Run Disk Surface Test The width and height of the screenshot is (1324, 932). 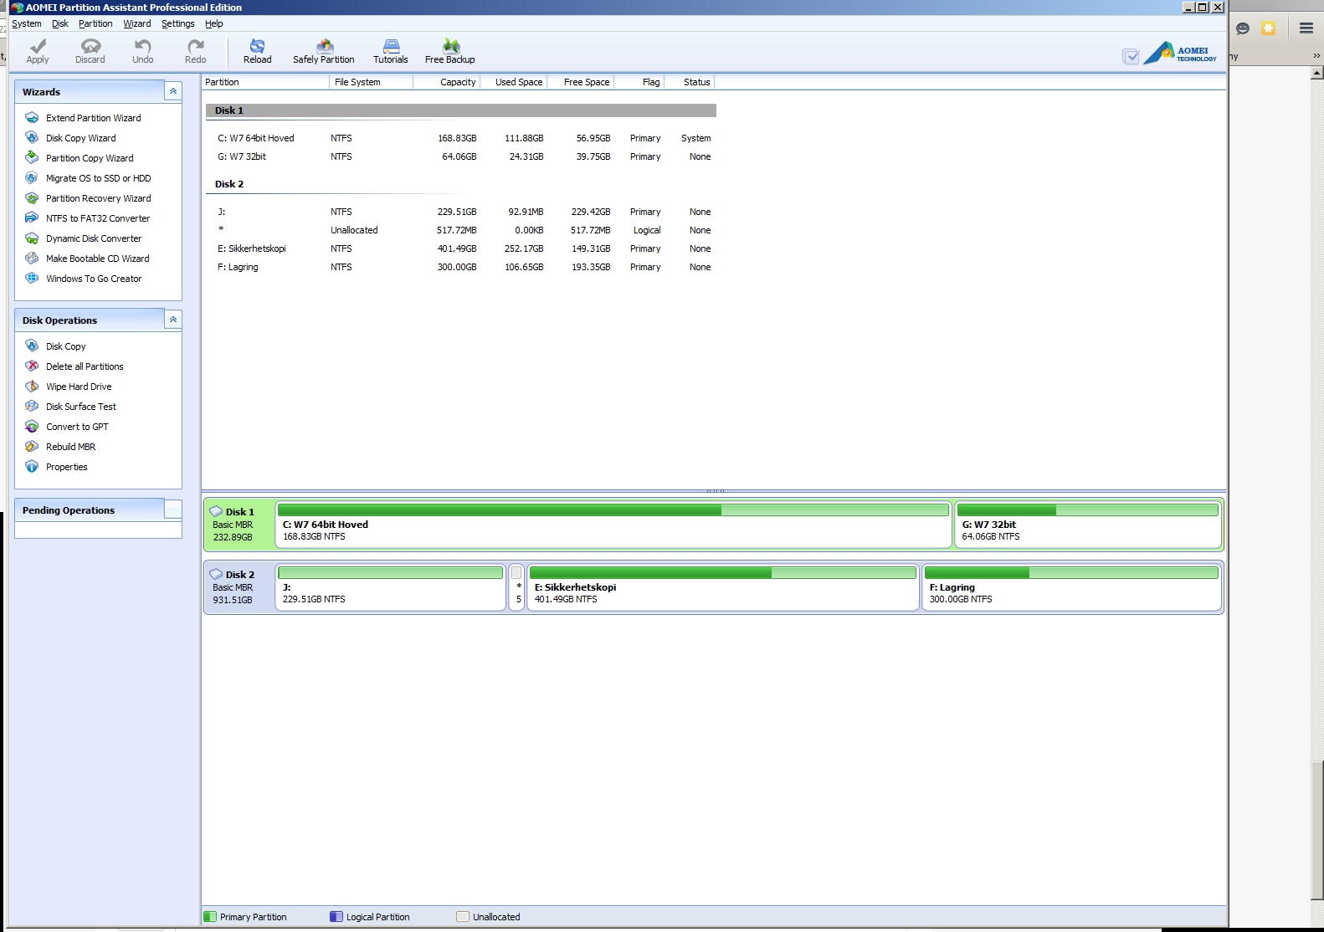pos(81,407)
